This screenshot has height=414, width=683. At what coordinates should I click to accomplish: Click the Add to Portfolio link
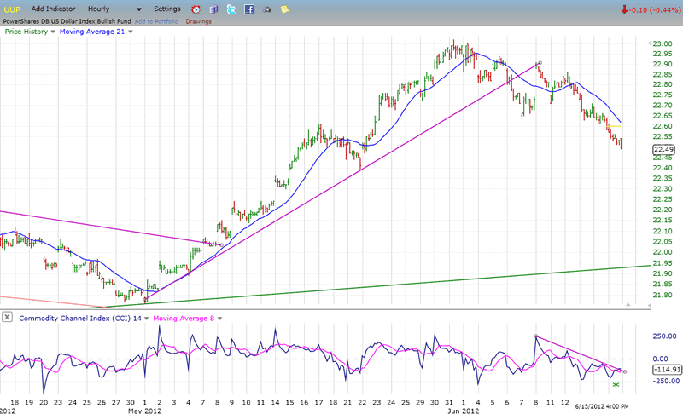156,20
